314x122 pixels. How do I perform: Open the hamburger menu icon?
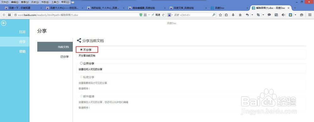point(310,15)
